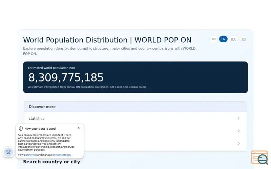Screen dimensions: 271x169
Task: Expand the statistics row chevron
Action: coord(238,118)
